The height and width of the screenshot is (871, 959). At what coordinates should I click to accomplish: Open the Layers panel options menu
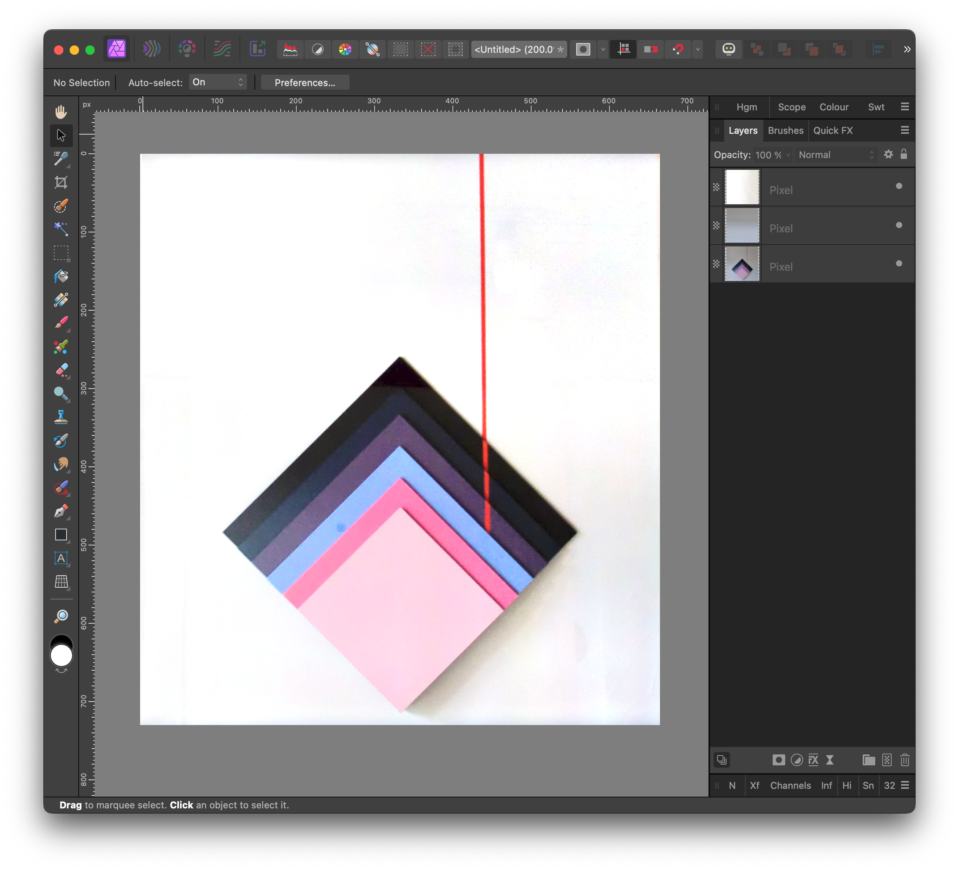click(x=905, y=130)
